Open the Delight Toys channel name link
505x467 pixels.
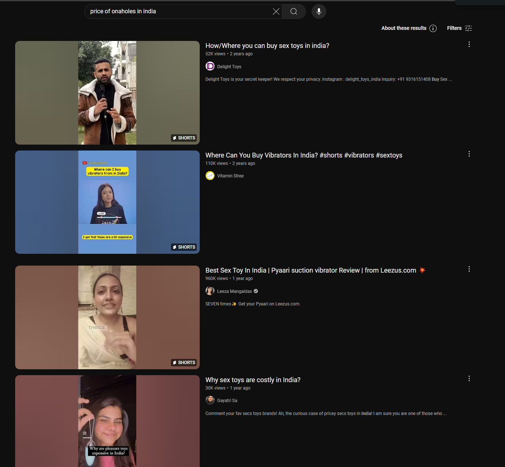pyautogui.click(x=229, y=67)
